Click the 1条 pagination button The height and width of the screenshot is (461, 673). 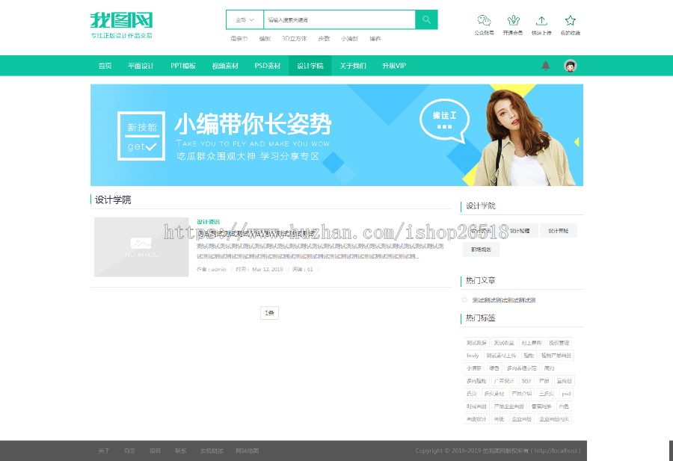coord(269,313)
